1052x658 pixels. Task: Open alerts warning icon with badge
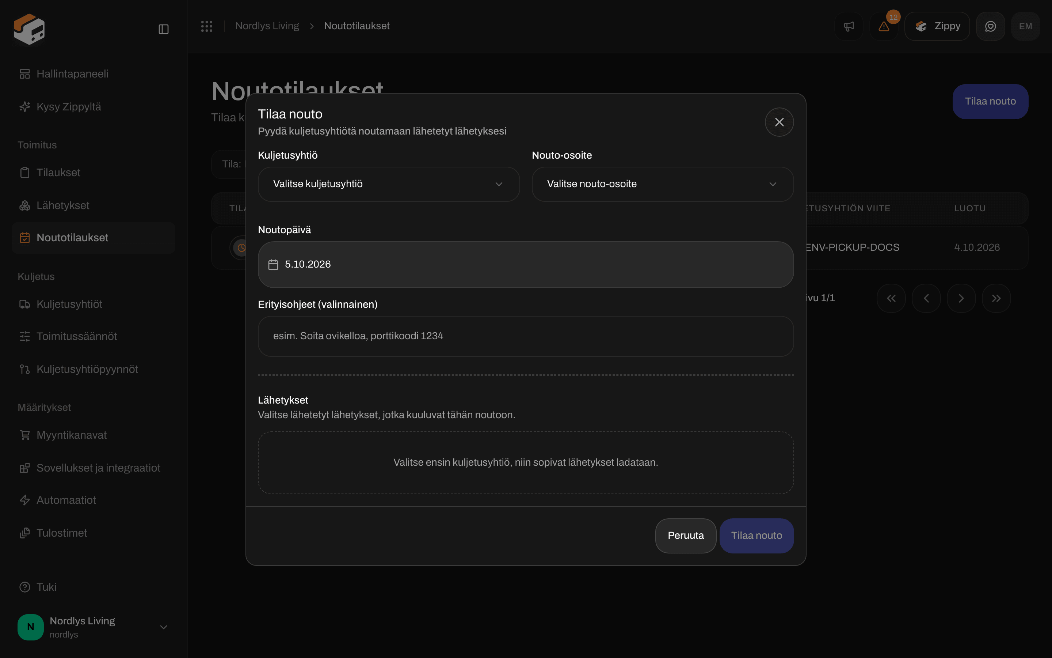[884, 27]
